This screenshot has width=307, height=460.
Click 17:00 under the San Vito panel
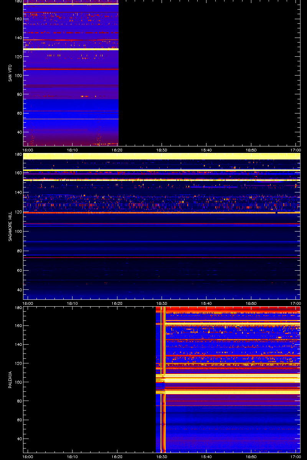pyautogui.click(x=296, y=150)
